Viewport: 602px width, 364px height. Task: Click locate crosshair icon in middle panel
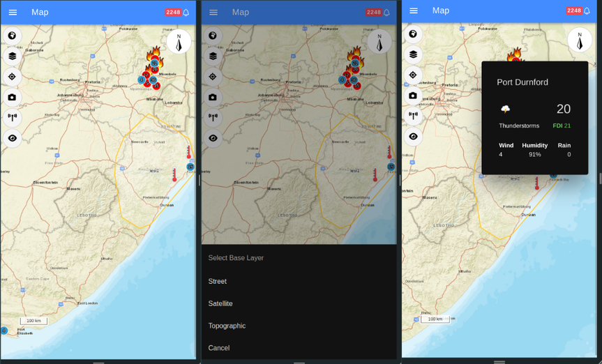coord(213,77)
